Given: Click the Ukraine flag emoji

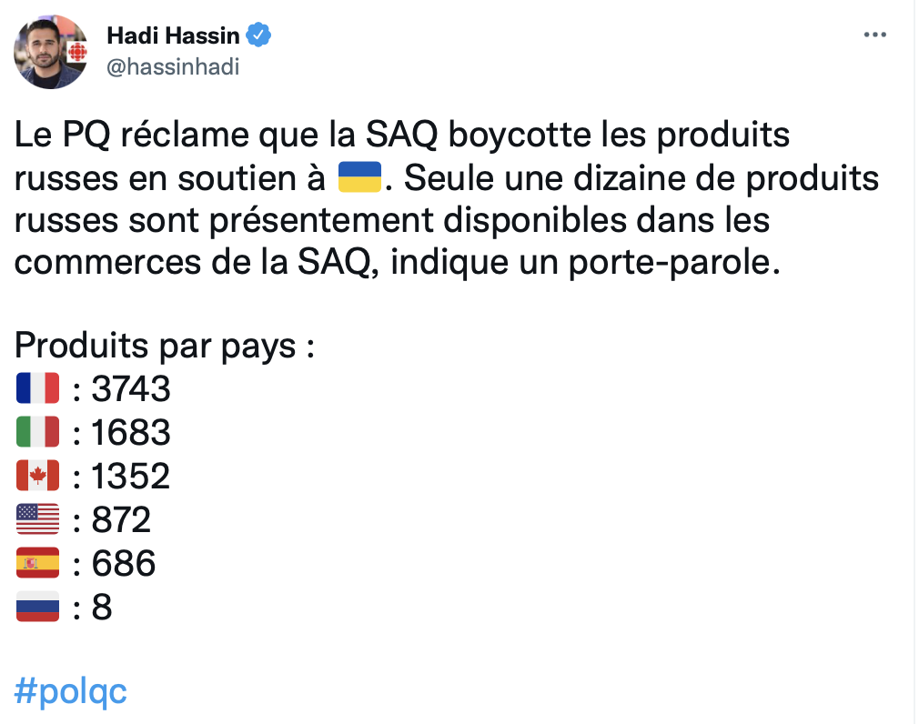Looking at the screenshot, I should point(359,176).
